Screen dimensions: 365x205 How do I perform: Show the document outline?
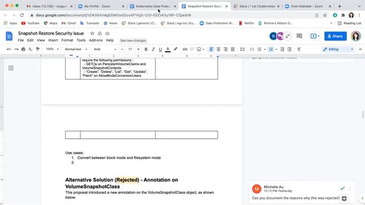(x=11, y=68)
